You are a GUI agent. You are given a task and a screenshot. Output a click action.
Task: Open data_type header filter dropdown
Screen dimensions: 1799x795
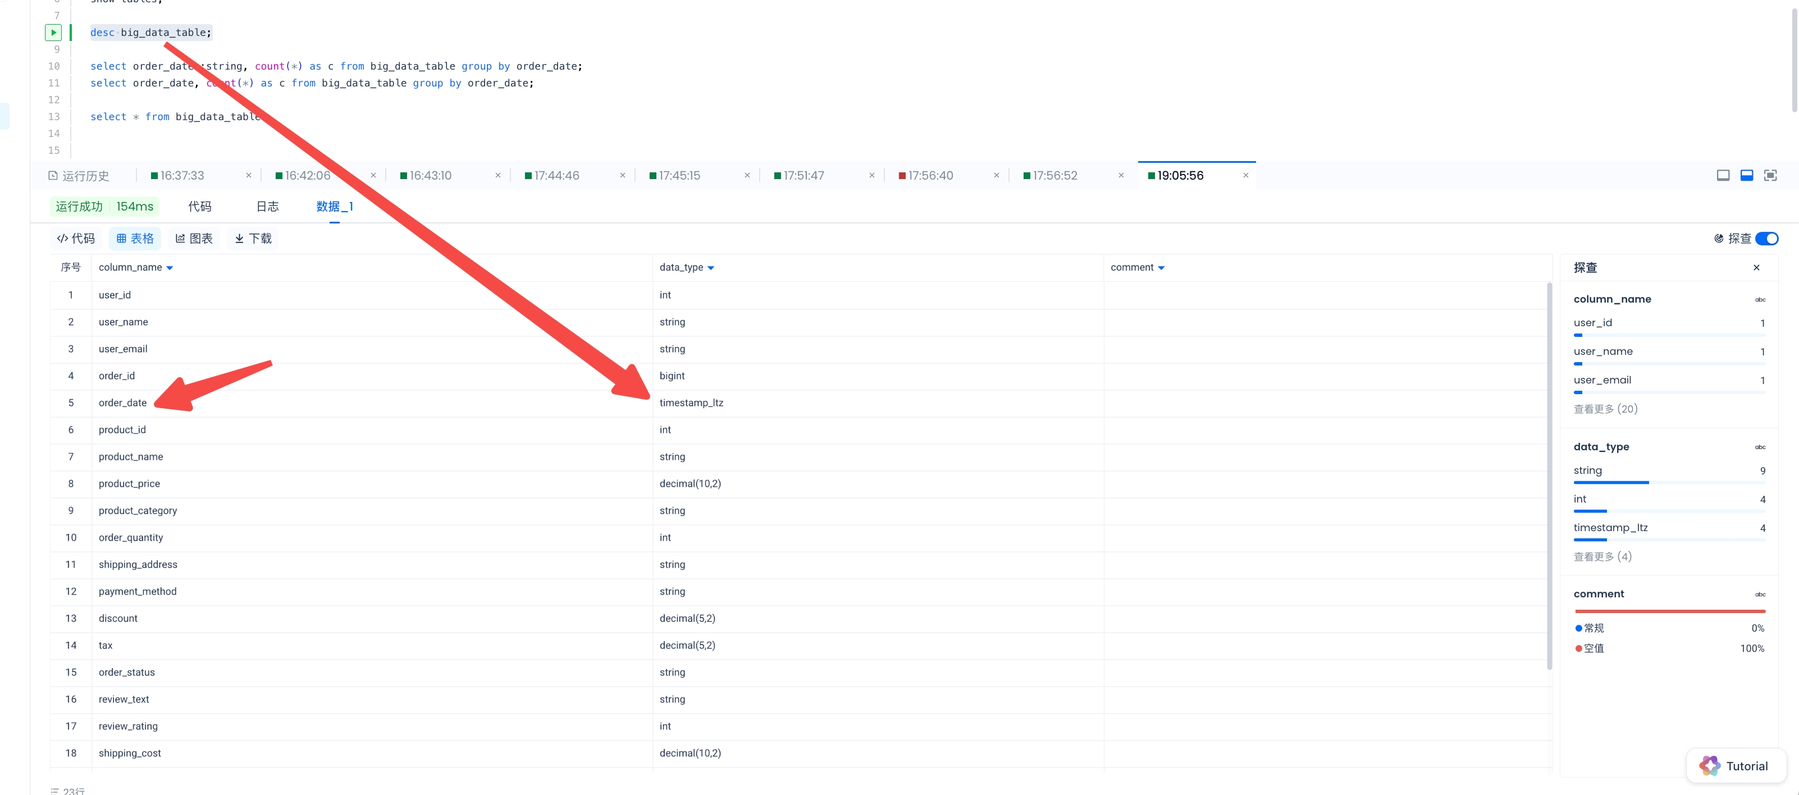[x=710, y=268]
